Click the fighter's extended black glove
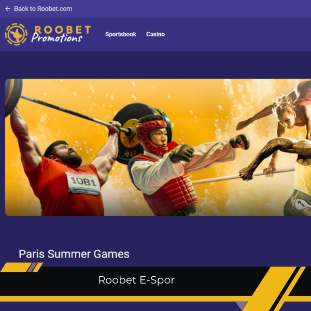 pyautogui.click(x=239, y=142)
